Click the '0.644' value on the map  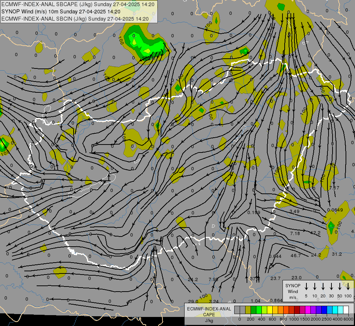pyautogui.click(x=275, y=256)
